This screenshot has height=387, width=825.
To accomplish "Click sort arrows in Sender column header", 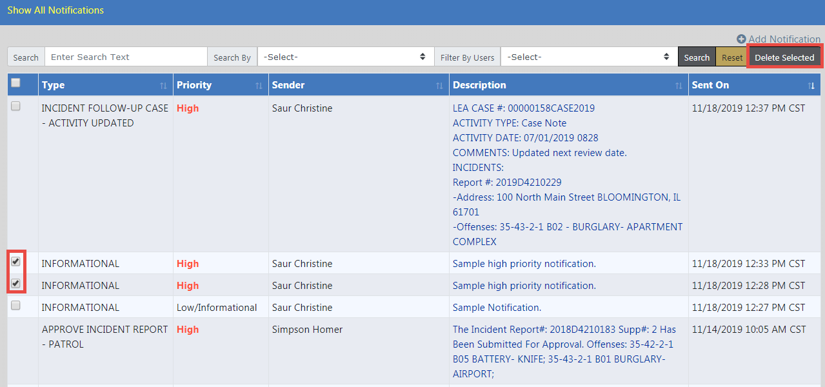I will [439, 86].
